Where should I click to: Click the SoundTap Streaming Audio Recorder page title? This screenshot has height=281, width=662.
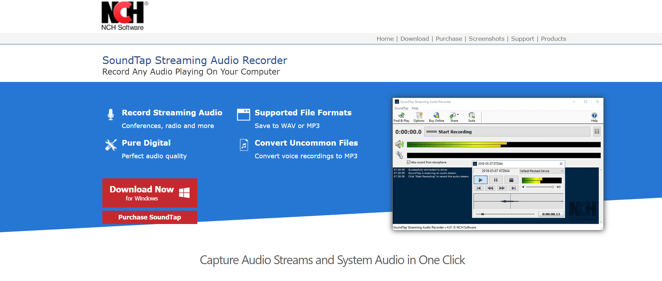click(x=195, y=60)
